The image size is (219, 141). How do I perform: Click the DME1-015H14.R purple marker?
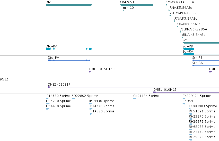click(x=90, y=72)
